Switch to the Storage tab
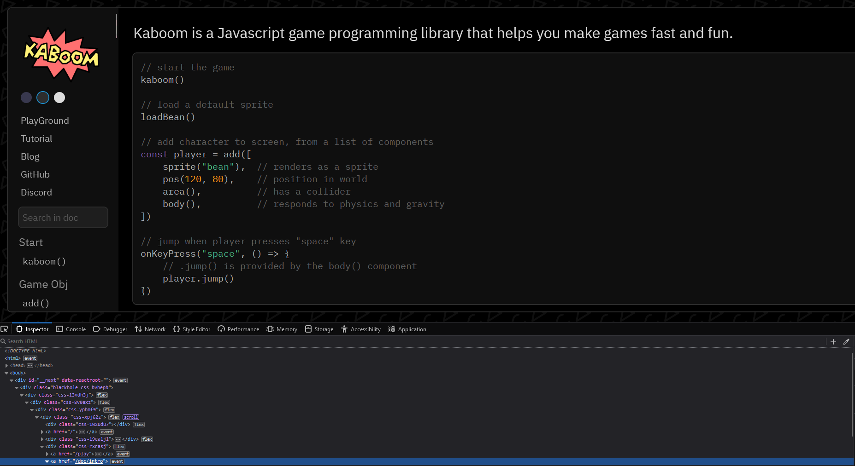Screen dimensions: 855x466 tap(319, 329)
